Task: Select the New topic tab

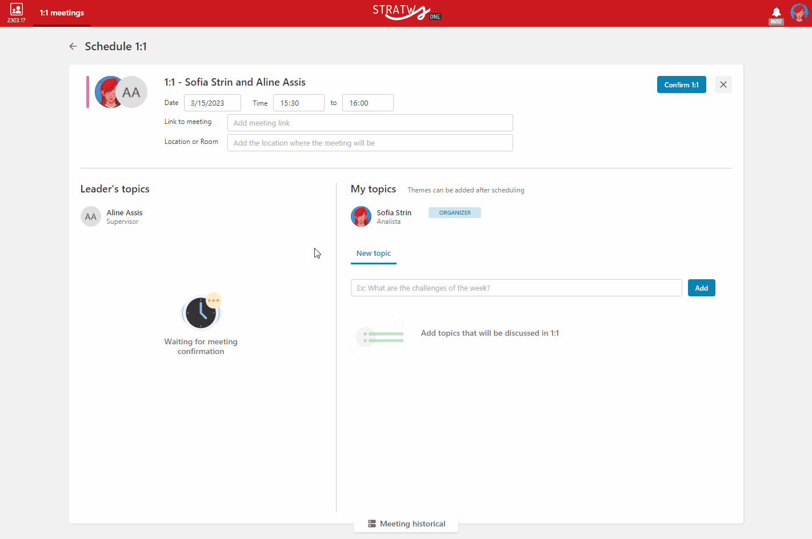Action: coord(374,254)
